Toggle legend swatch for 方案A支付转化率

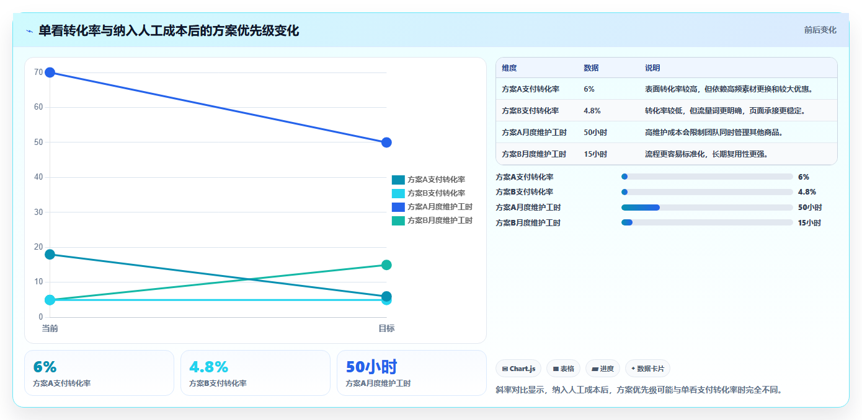tap(398, 180)
